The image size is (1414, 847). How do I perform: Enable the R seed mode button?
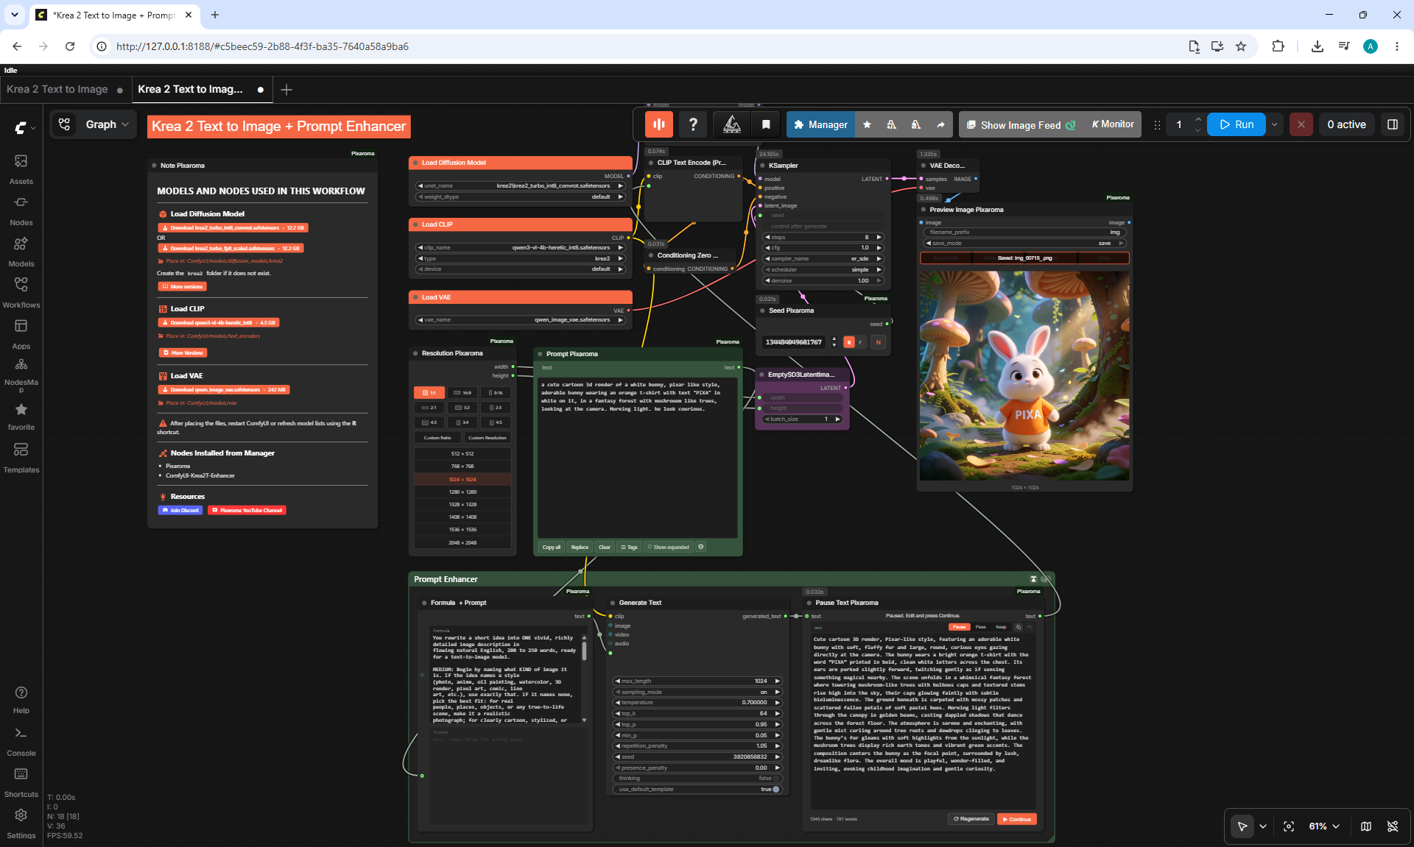click(849, 342)
